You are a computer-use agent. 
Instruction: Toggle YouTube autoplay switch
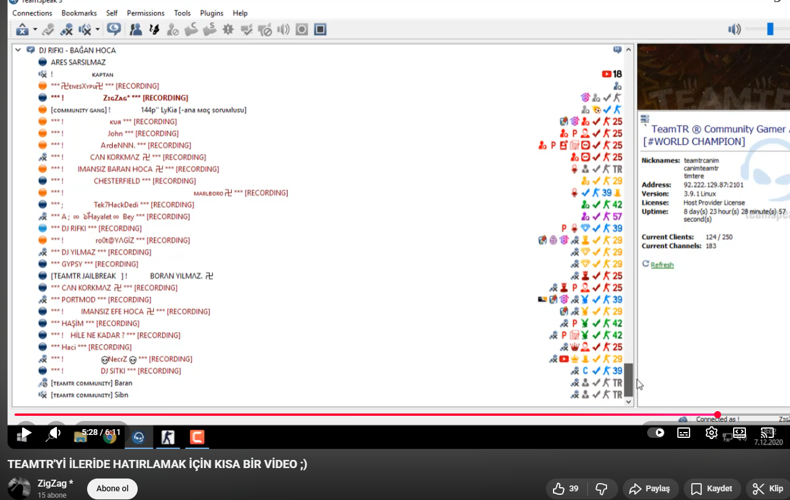[x=656, y=433]
